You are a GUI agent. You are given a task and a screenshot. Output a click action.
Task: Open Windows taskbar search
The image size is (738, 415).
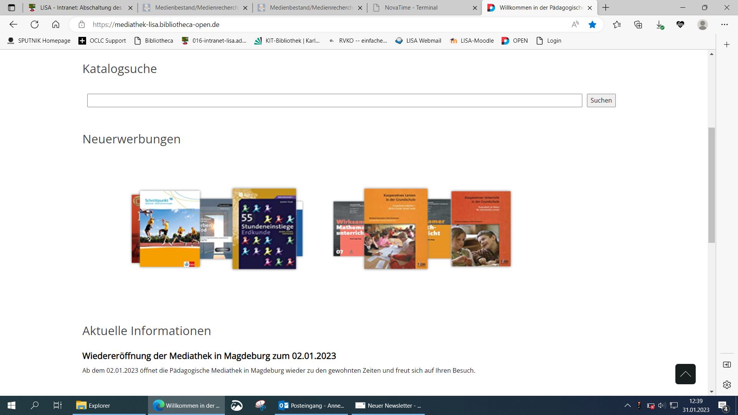coord(35,405)
